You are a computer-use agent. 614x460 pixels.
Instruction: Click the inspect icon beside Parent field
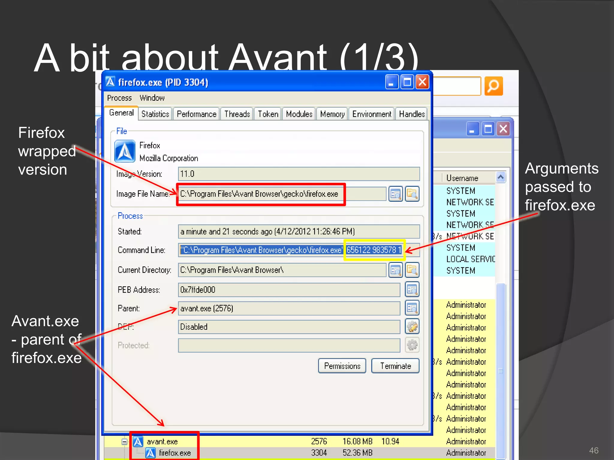tap(412, 308)
